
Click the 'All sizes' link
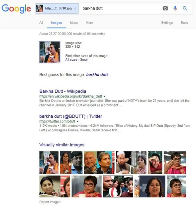71,59
